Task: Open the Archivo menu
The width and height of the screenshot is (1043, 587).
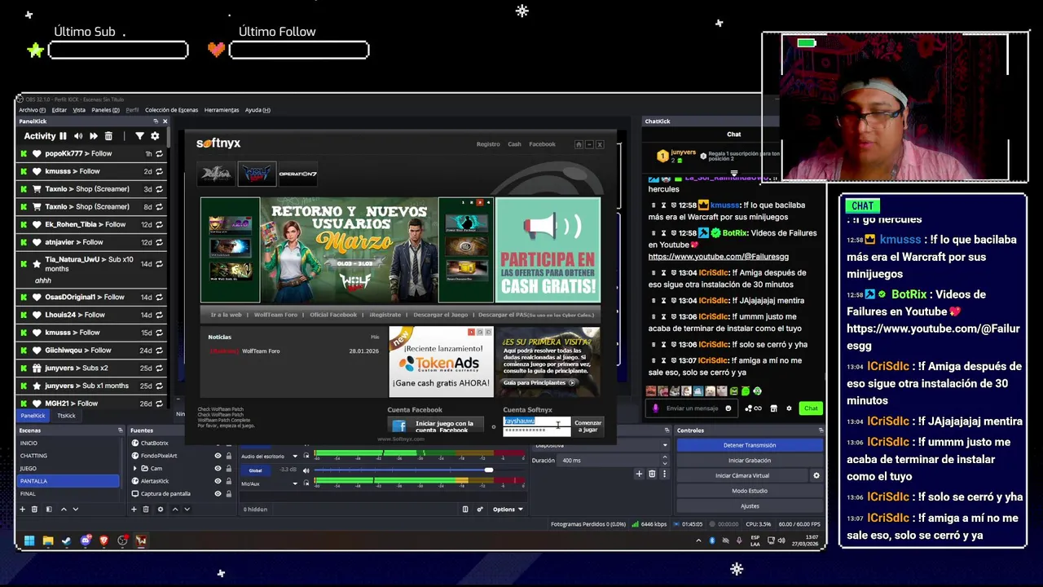Action: point(32,110)
